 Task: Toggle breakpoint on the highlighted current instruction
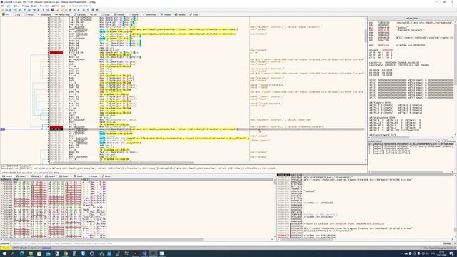(56, 128)
